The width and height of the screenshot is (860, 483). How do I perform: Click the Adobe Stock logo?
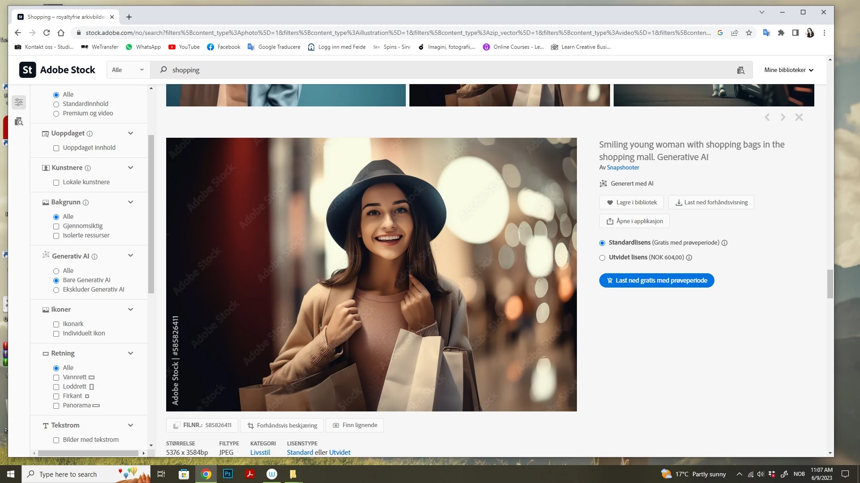[57, 70]
